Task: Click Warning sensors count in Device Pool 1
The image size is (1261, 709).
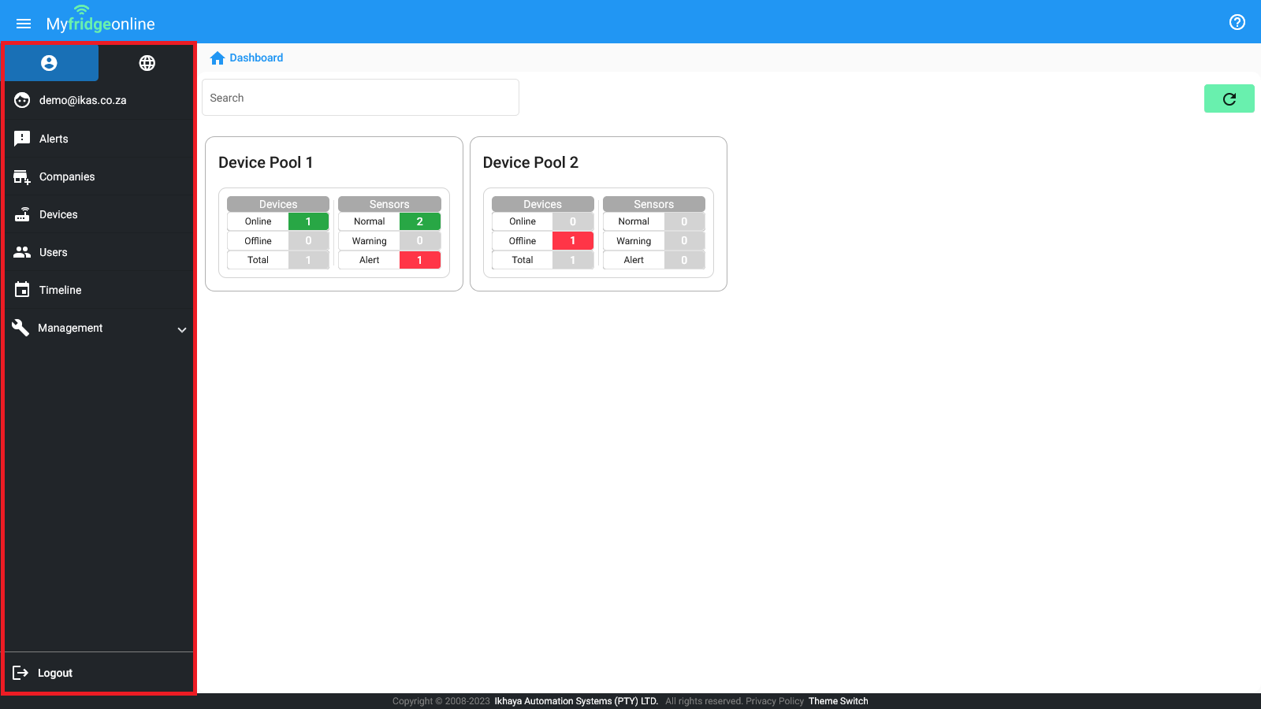Action: 419,241
